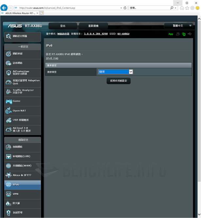This screenshot has width=201, height=218.
Task: Click the RT-AX86U model name text
Action: tap(33, 26)
